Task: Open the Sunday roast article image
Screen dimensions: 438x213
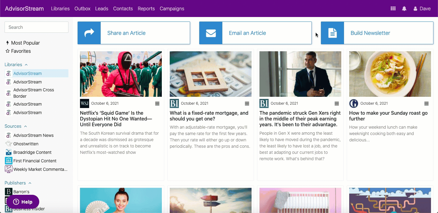Action: 390,74
